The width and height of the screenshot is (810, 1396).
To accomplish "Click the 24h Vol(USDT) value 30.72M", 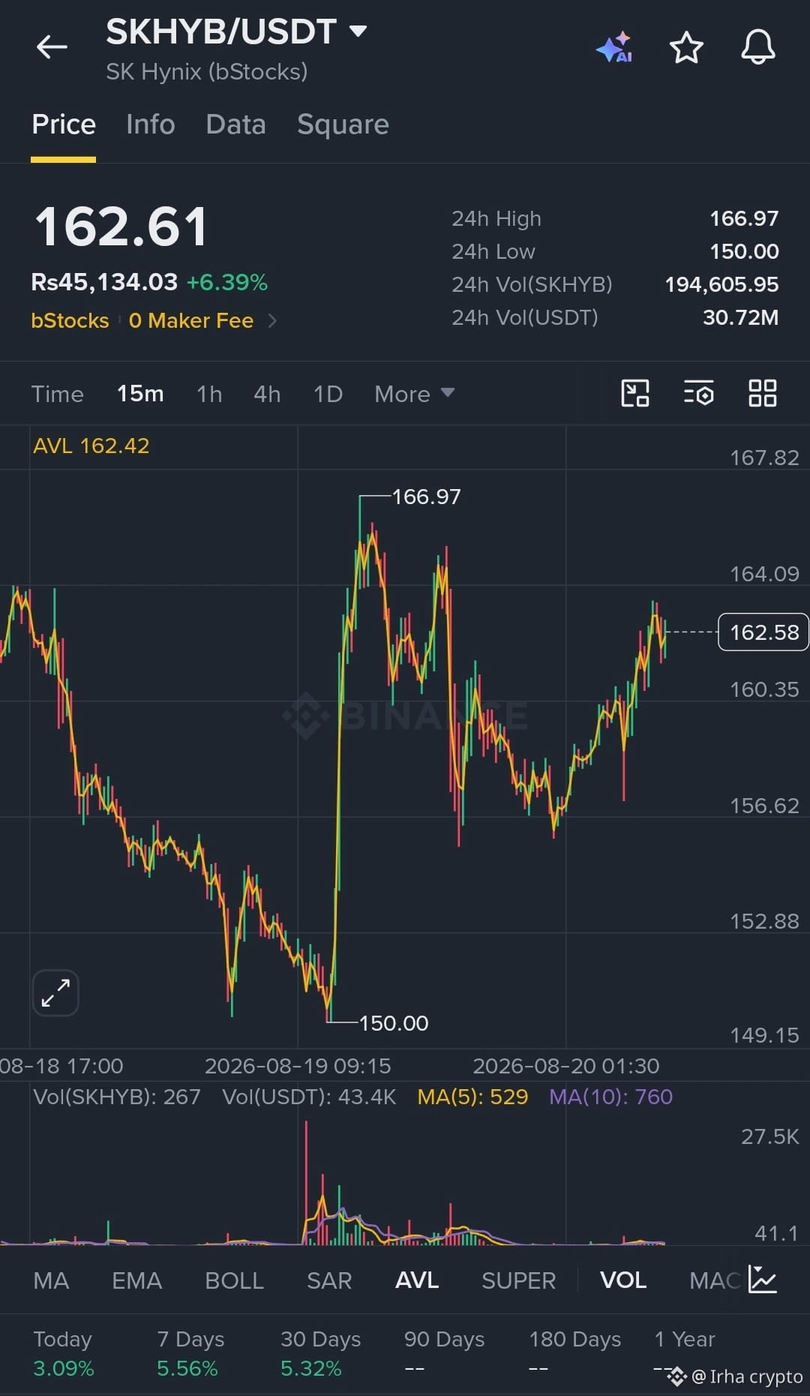I will click(x=740, y=317).
